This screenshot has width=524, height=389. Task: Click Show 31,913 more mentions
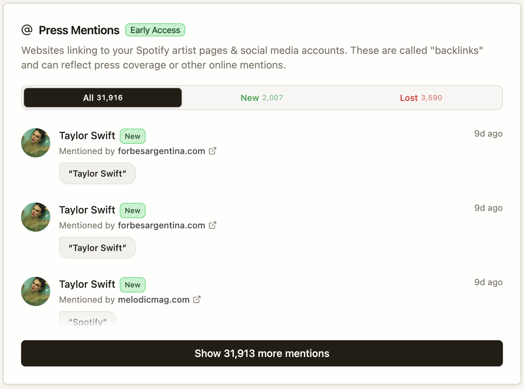(262, 353)
